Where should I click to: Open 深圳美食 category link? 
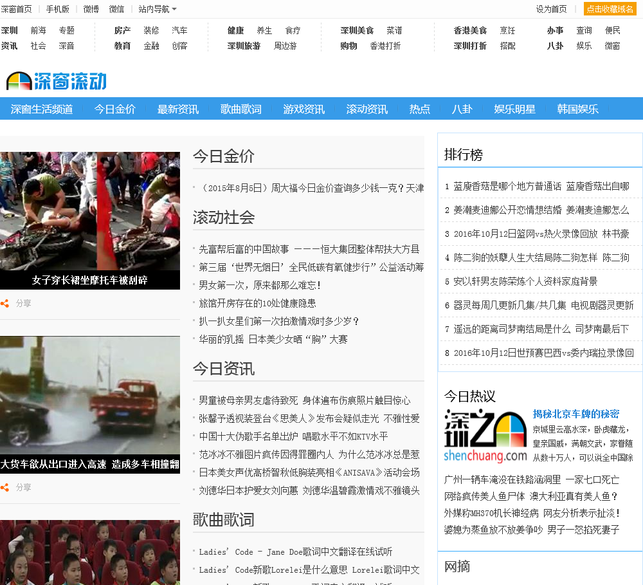(357, 30)
